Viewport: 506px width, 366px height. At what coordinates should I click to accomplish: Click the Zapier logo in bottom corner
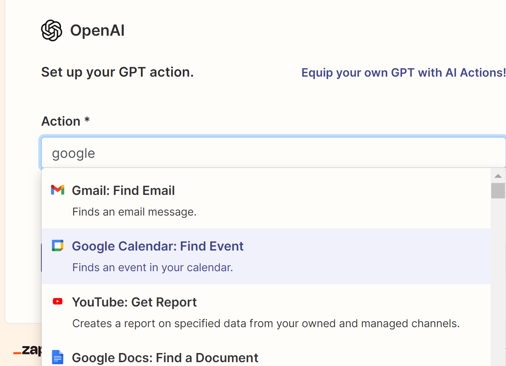tap(27, 350)
